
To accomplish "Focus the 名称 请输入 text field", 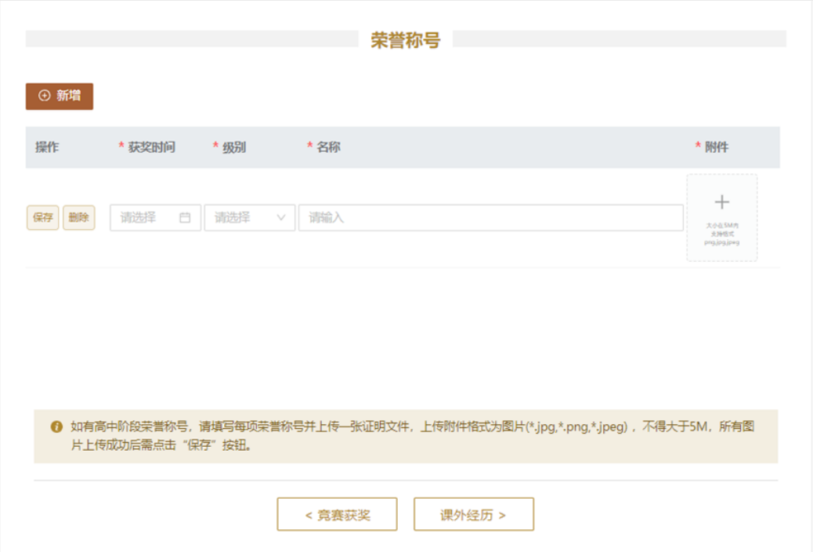I will click(490, 218).
